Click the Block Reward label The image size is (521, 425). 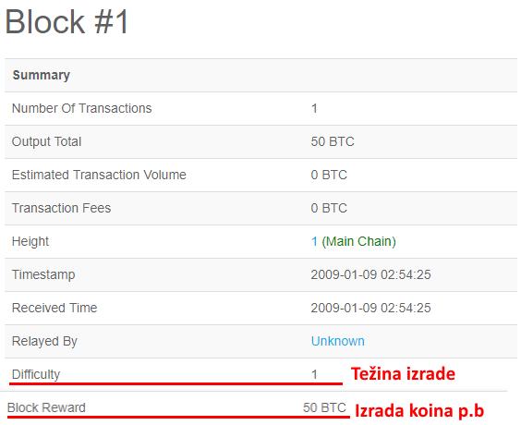(x=46, y=407)
